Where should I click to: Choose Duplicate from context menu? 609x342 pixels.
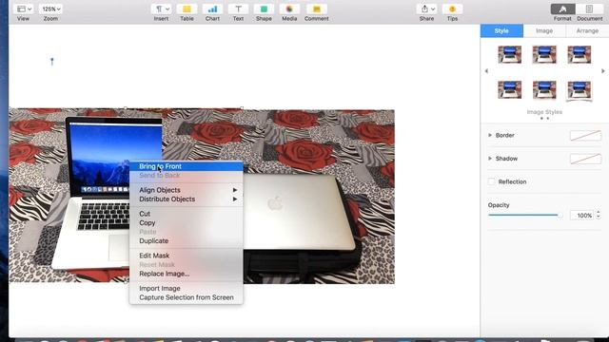click(x=187, y=240)
